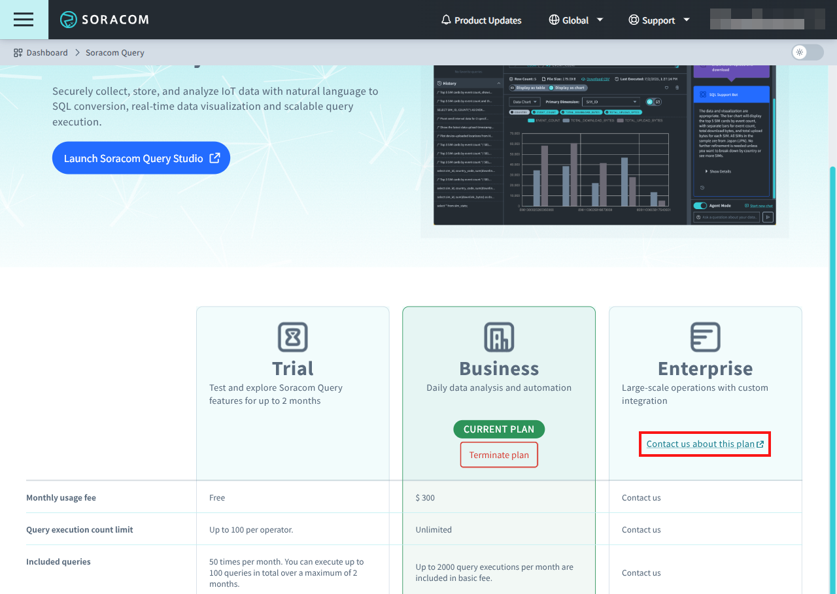Select the Business plan heading
The height and width of the screenshot is (594, 837).
pyautogui.click(x=499, y=368)
